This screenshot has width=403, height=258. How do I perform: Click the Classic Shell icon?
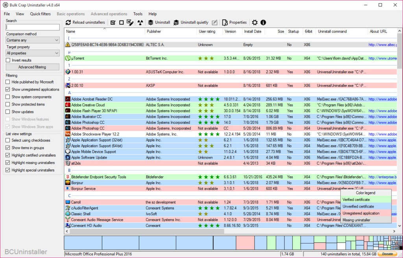(68, 214)
